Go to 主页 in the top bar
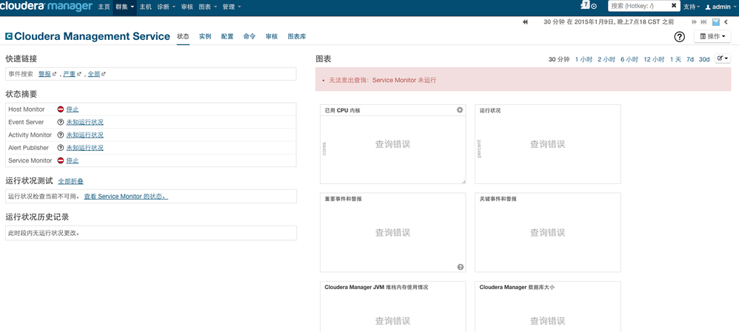This screenshot has height=332, width=739. (104, 7)
